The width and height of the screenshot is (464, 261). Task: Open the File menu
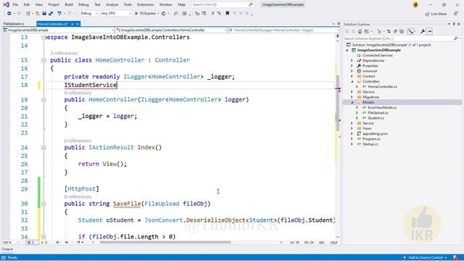pyautogui.click(x=15, y=5)
